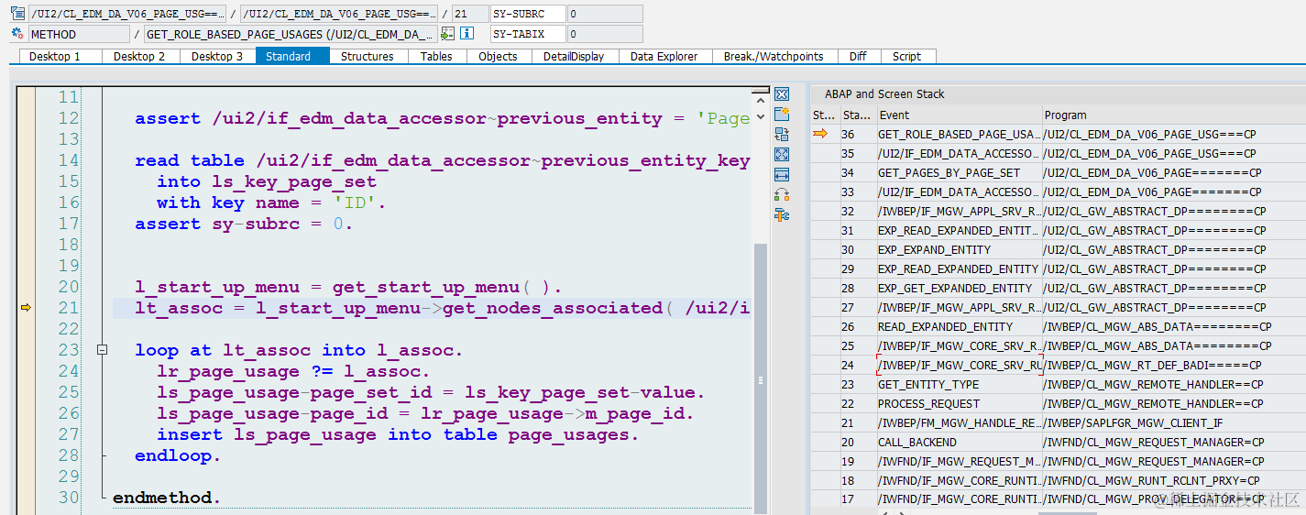Click the Event column header
Viewport: 1306px width, 515px height.
click(x=959, y=115)
